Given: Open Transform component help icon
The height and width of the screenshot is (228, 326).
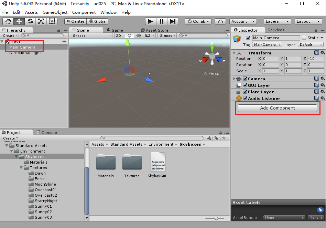Looking at the screenshot, I should point(316,53).
